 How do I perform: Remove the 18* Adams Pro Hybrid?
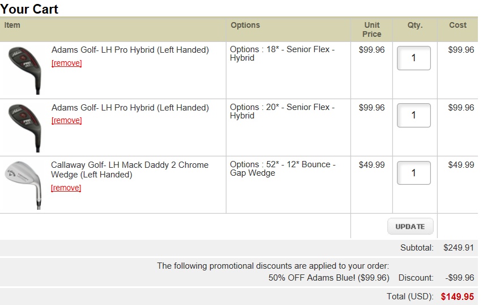click(x=66, y=63)
